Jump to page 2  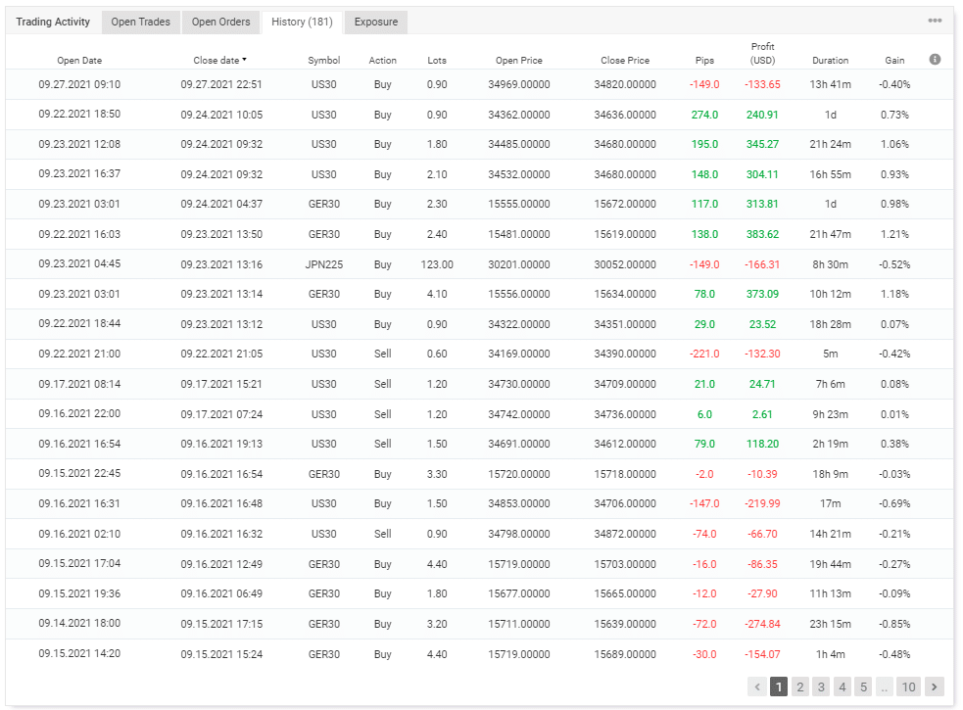[x=799, y=686]
